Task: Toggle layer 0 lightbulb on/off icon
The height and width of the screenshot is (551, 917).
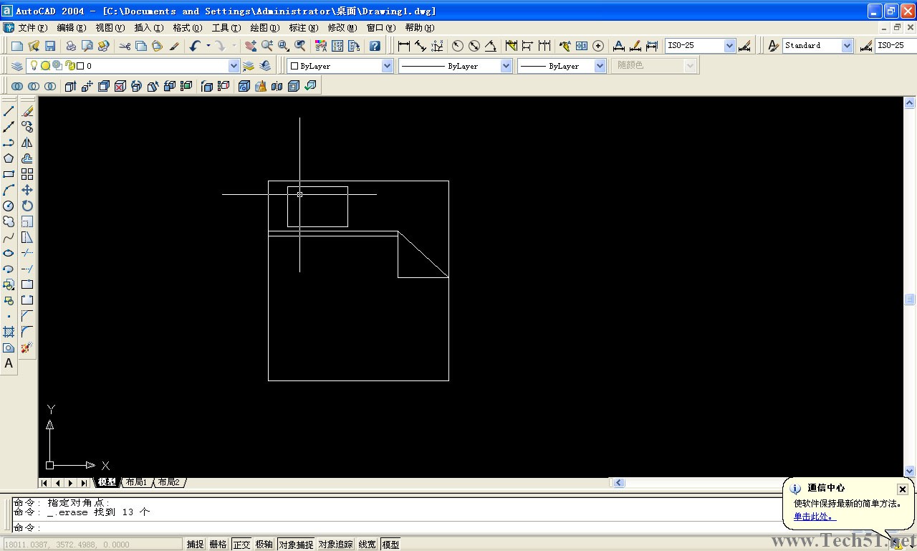Action: click(33, 65)
